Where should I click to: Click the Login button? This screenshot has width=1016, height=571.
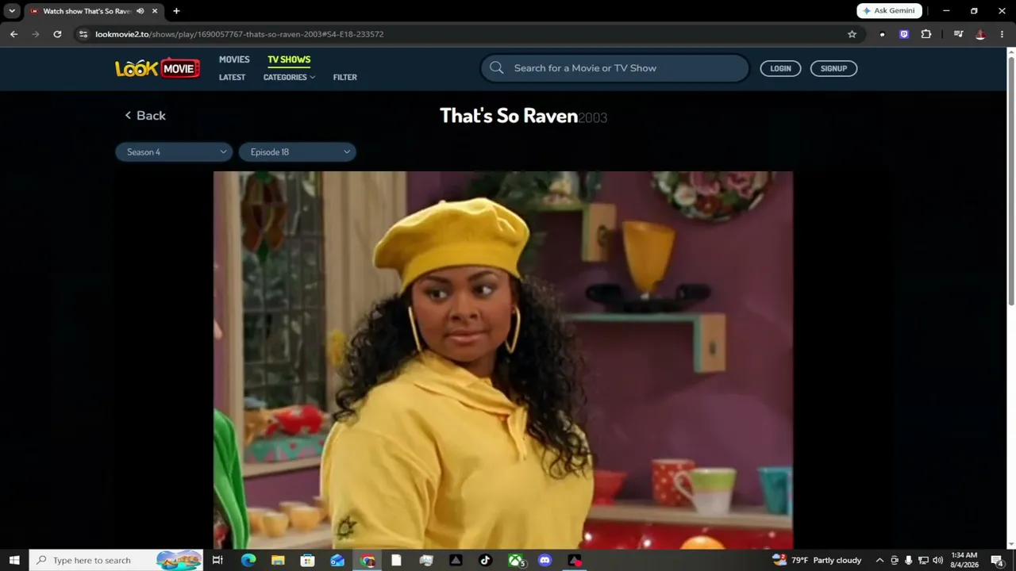(780, 68)
